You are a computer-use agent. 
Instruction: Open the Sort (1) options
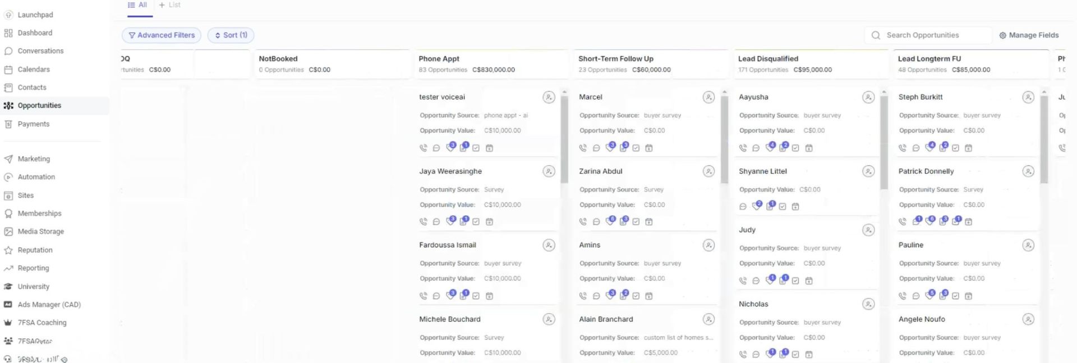click(x=231, y=35)
